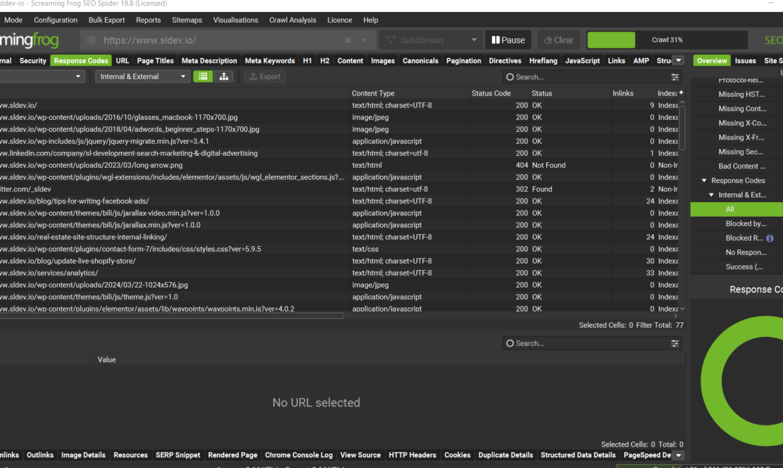Open filter options beside the lower search box

click(x=675, y=343)
